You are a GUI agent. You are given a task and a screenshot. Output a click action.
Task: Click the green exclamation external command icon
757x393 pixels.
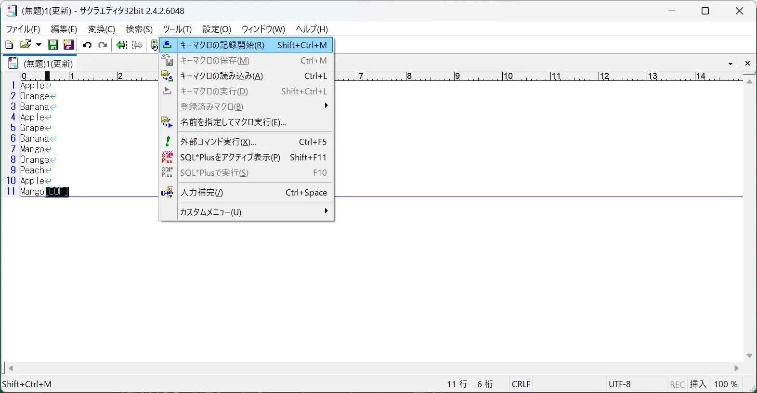tap(167, 142)
